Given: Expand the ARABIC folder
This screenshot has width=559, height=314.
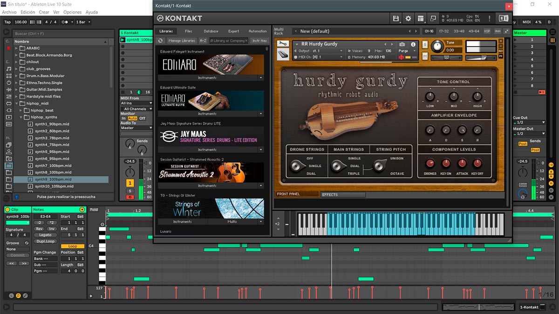Looking at the screenshot, I should tap(17, 48).
